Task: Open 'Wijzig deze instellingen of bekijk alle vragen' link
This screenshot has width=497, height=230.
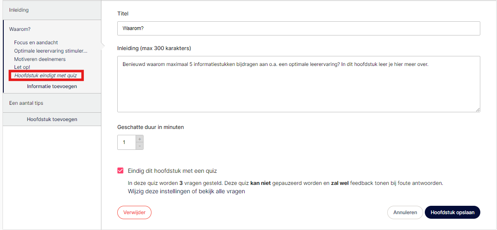Action: click(x=187, y=192)
